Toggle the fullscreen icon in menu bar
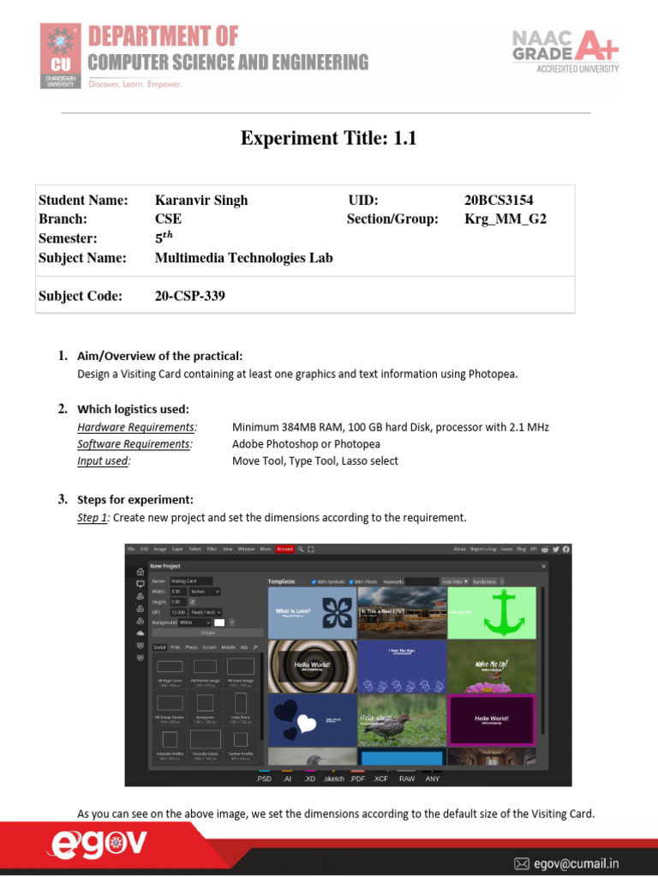The height and width of the screenshot is (878, 658). pyautogui.click(x=310, y=550)
